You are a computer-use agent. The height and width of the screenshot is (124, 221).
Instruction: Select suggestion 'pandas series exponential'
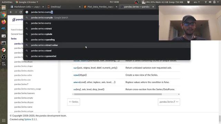click(x=107, y=56)
